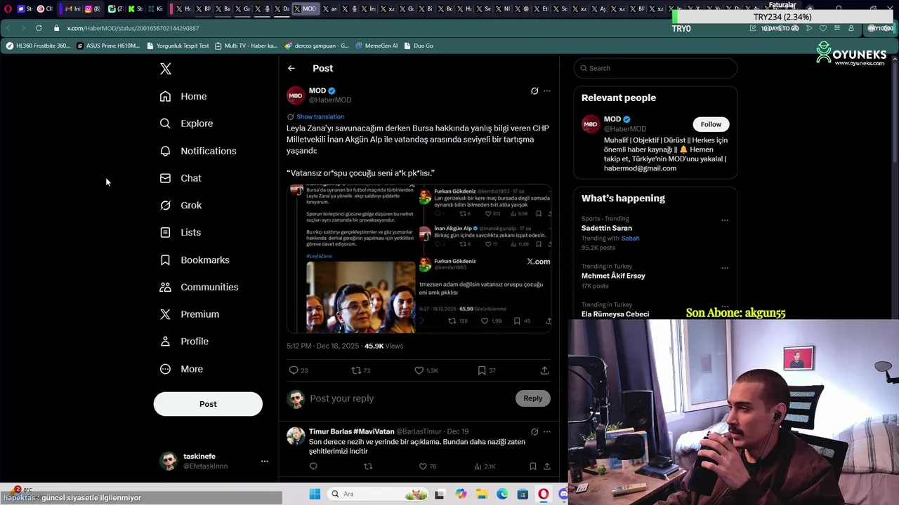Open more options for Mehmet Âkif Ersoy trend
Screen dimensions: 899x505
725,268
